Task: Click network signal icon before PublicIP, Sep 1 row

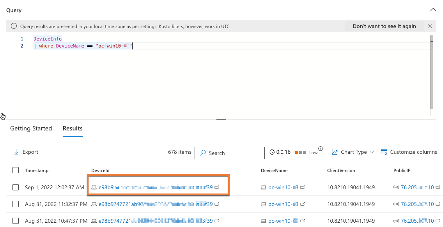Action: pos(396,187)
